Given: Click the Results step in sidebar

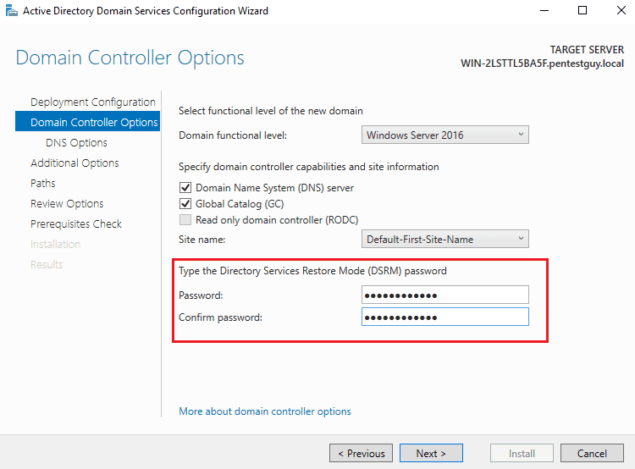Looking at the screenshot, I should point(47,264).
